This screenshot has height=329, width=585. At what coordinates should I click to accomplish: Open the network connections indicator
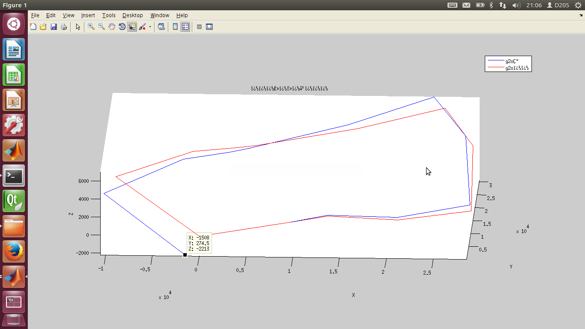tap(503, 5)
